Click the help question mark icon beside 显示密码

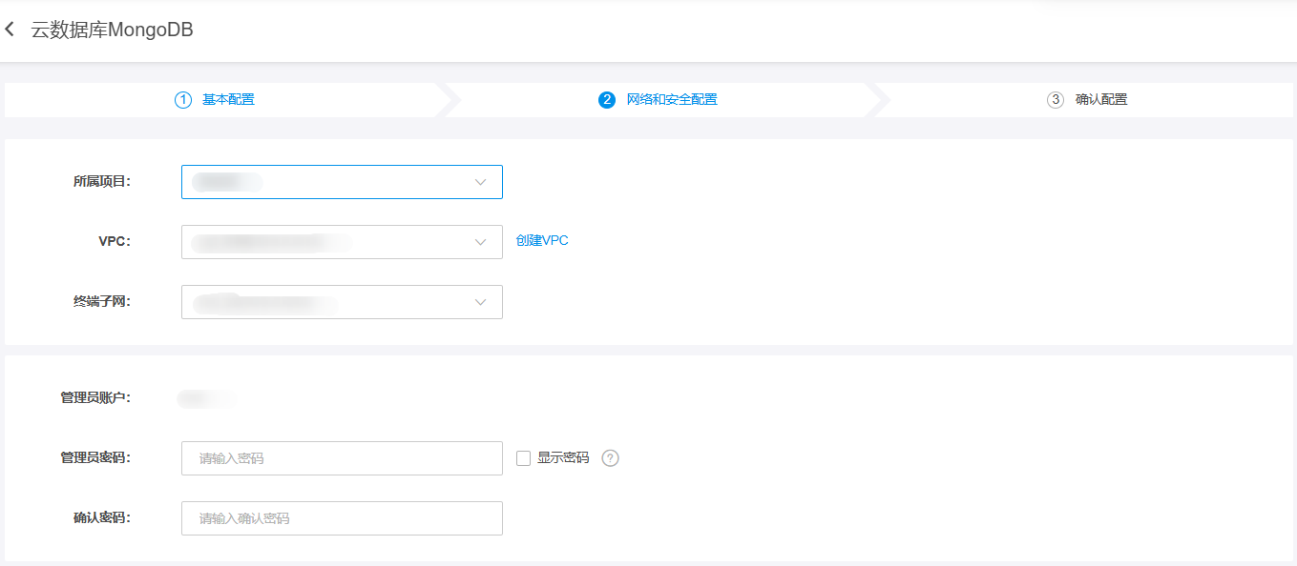pos(611,458)
